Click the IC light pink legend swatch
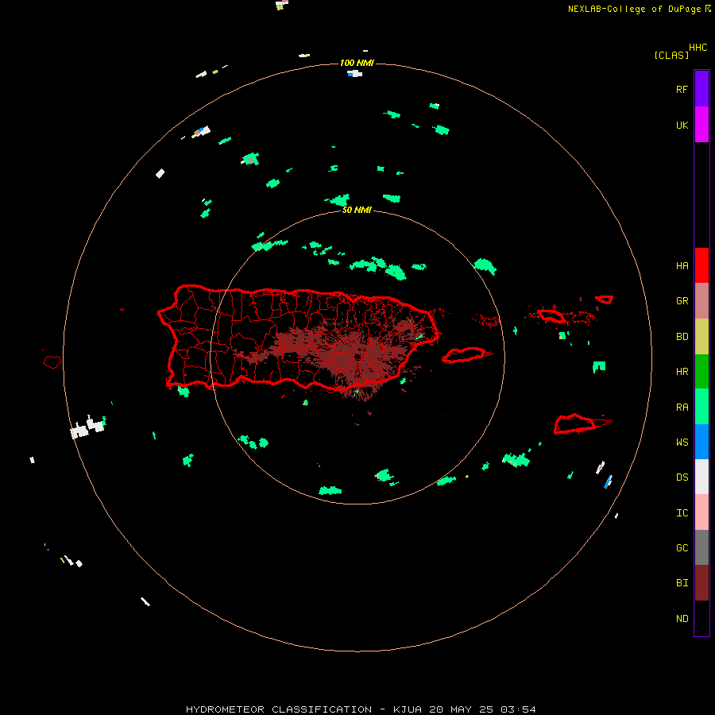The height and width of the screenshot is (715, 715). tap(701, 512)
